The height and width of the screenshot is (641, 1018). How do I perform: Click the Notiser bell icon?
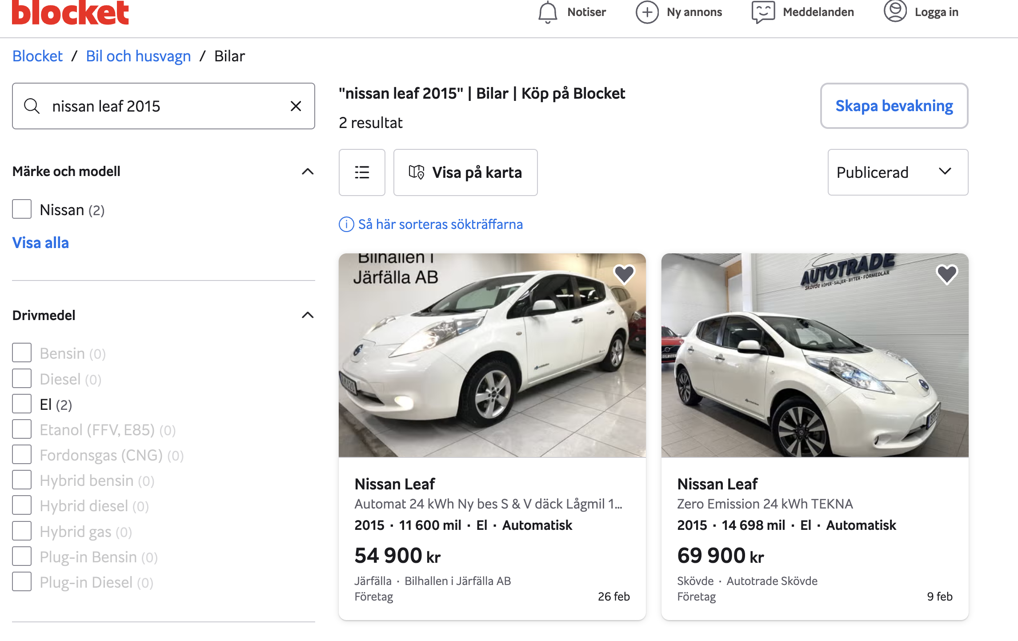point(548,12)
